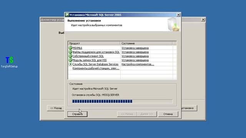Screen dimensions: 246x138
Task: Click Установка завершена status for Файлы поддержки
Action: [x=135, y=52]
